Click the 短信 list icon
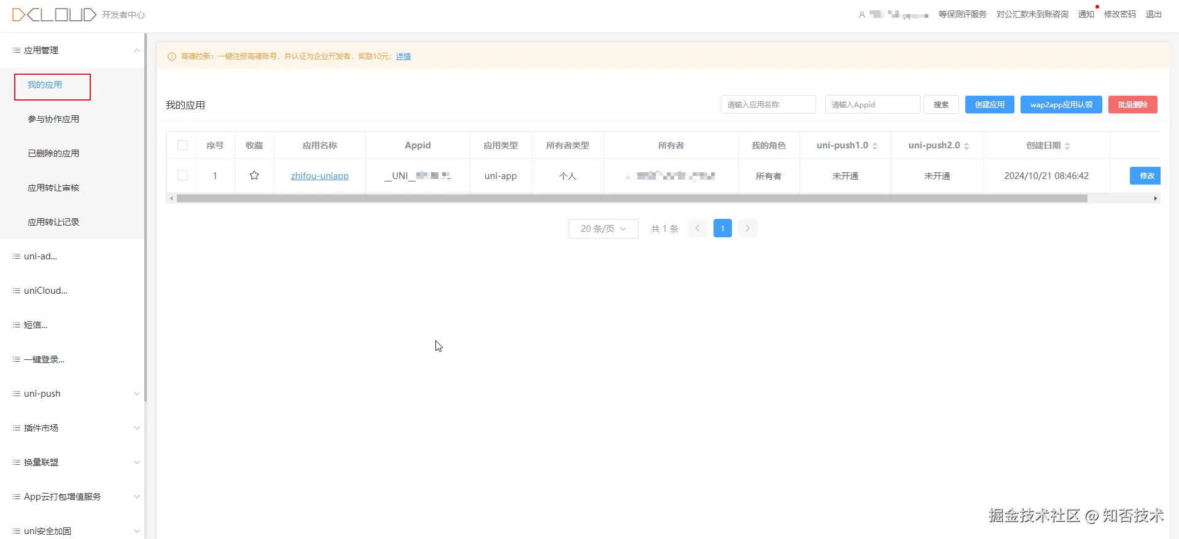This screenshot has height=539, width=1179. tap(16, 325)
